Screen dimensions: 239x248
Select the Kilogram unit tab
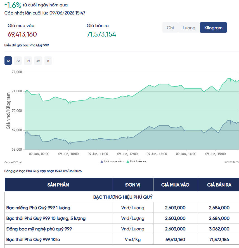[213, 28]
